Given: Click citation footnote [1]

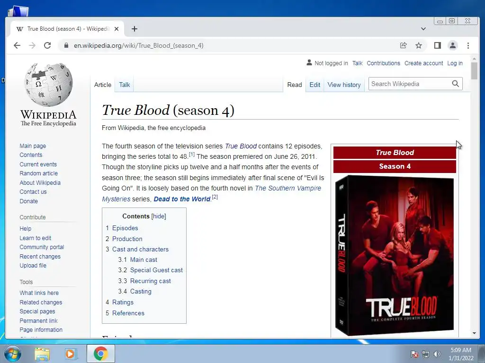Looking at the screenshot, I should click(192, 154).
